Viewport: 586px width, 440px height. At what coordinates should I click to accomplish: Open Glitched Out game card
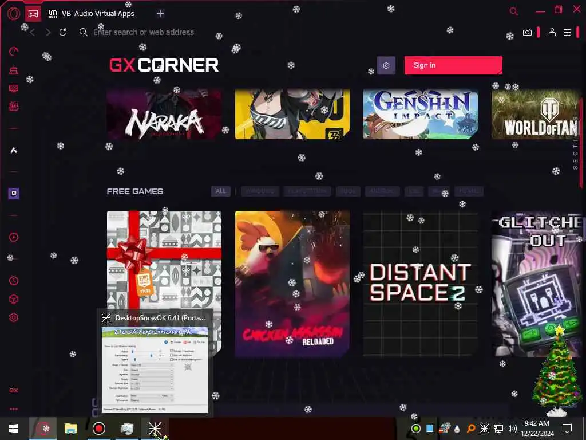(536, 284)
